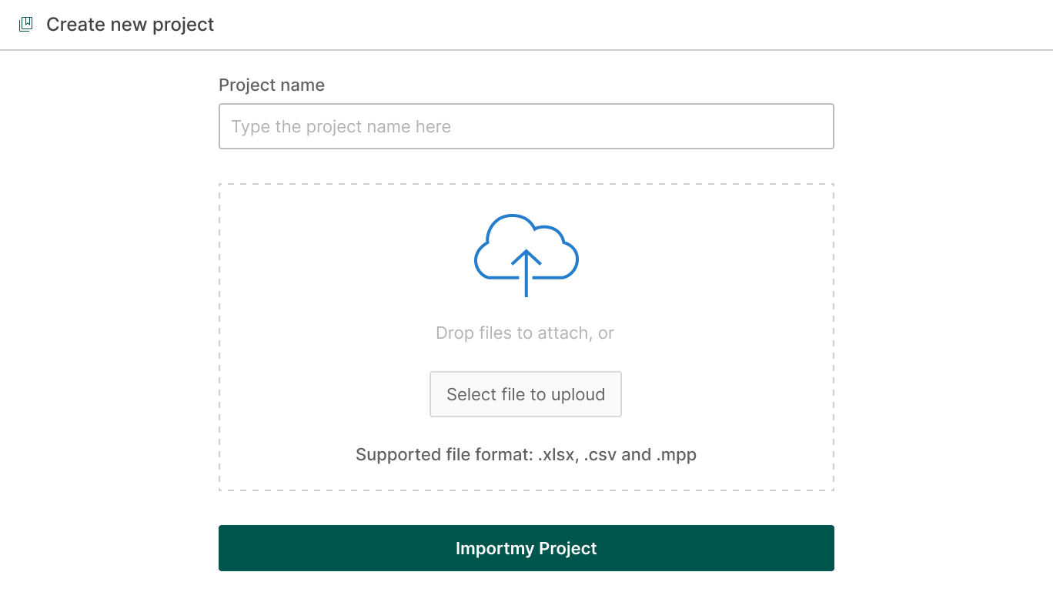Click the upward arrow inside the cloud icon

coord(526,269)
